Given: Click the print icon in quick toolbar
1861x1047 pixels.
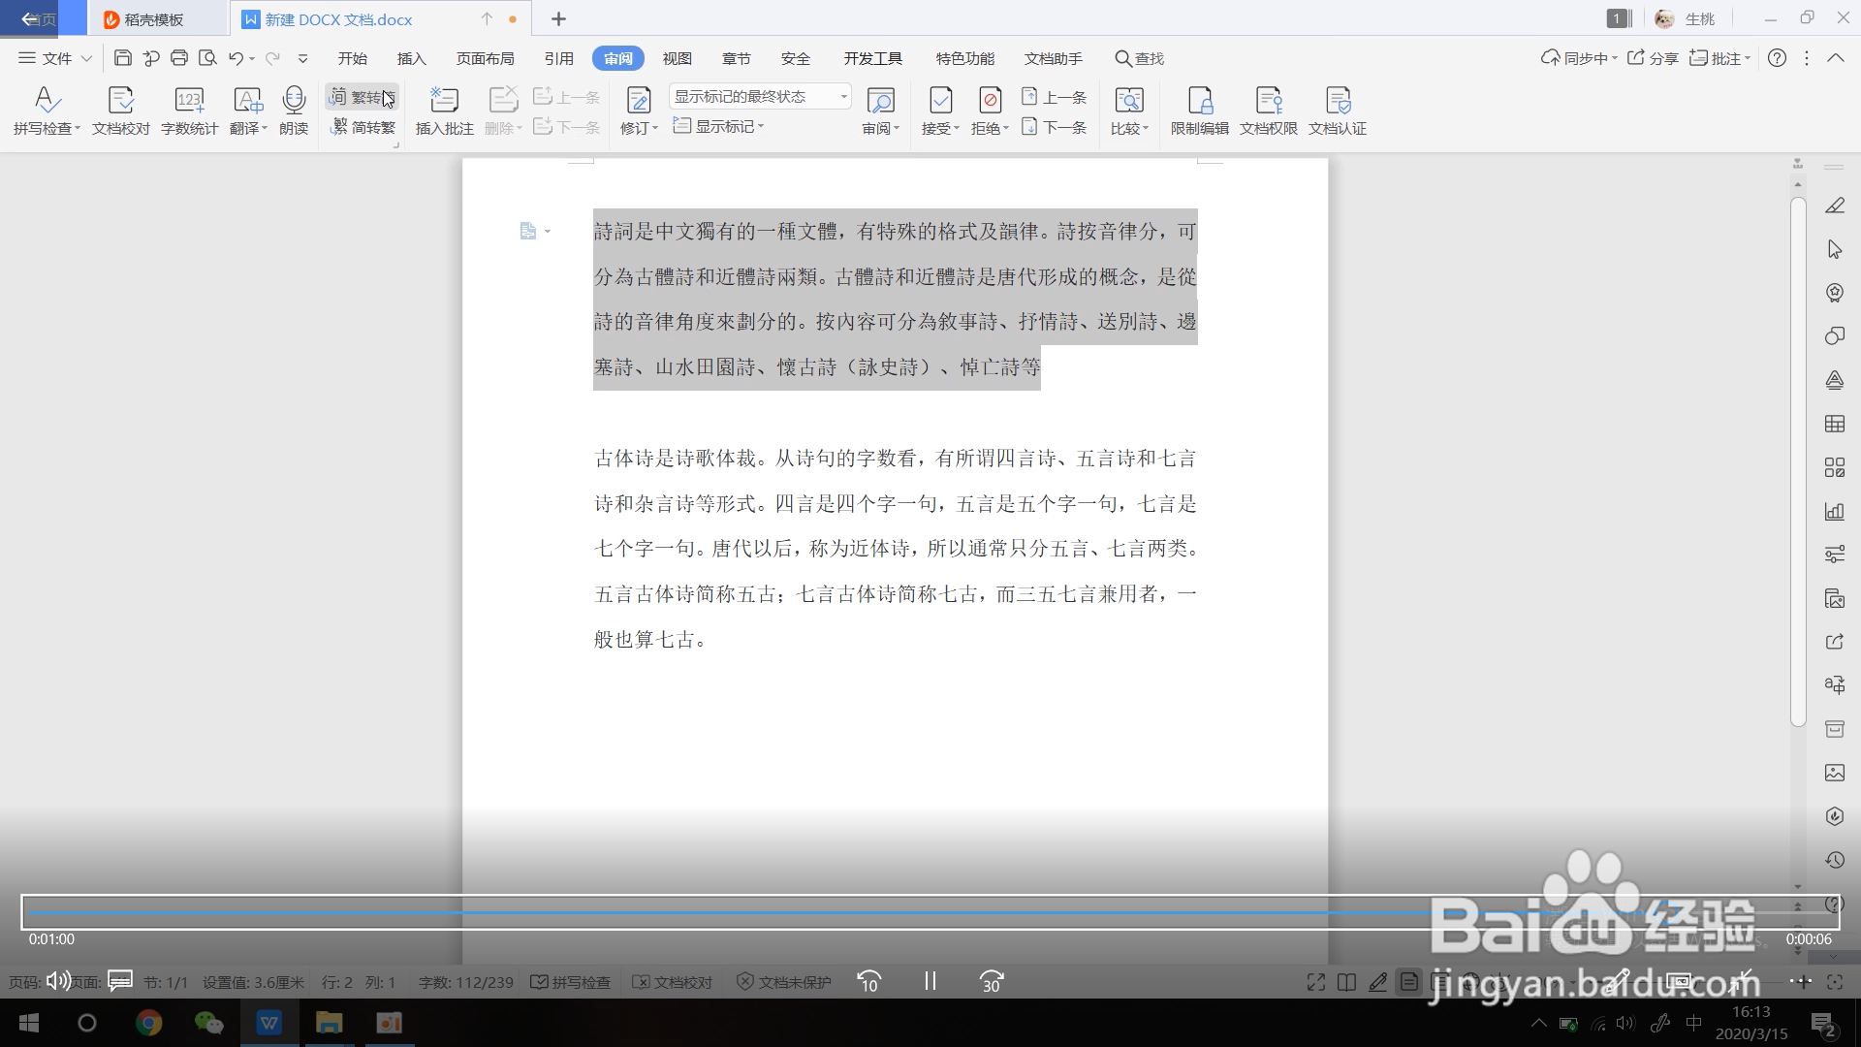Looking at the screenshot, I should pos(178,58).
